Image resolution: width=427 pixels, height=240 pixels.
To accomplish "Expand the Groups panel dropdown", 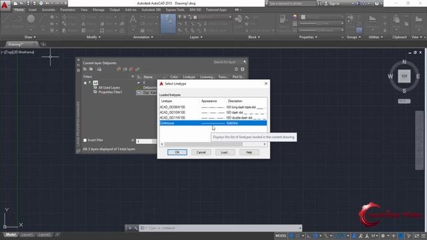I will pyautogui.click(x=354, y=37).
